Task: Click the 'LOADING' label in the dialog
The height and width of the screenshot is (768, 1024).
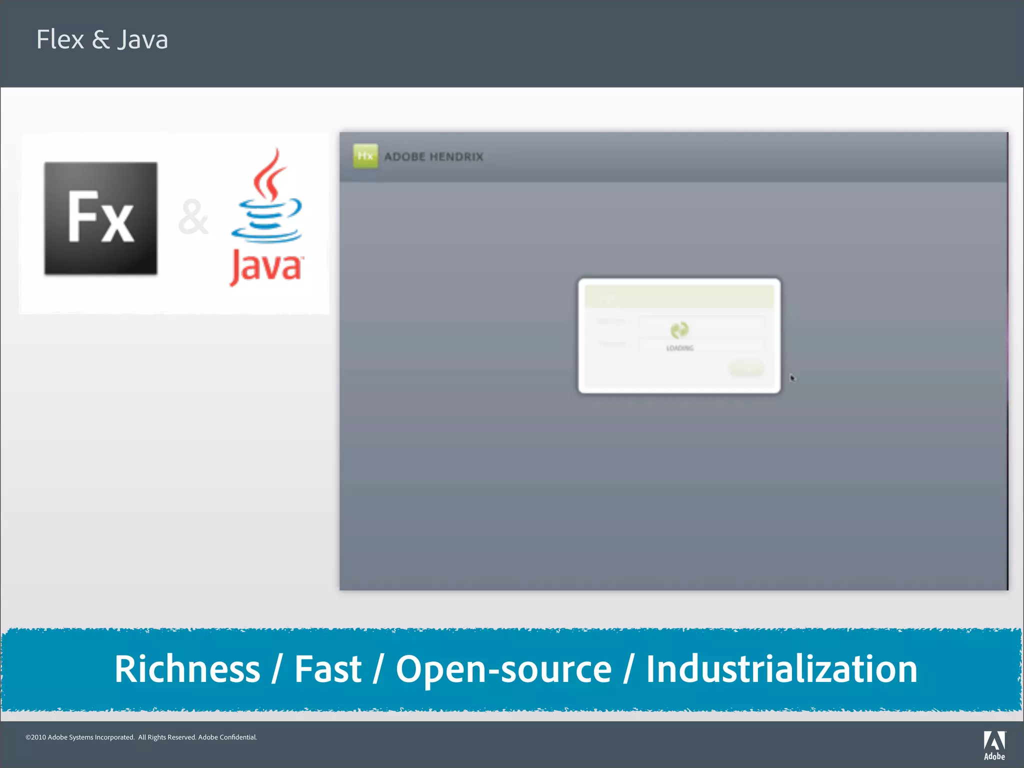Action: pyautogui.click(x=680, y=348)
